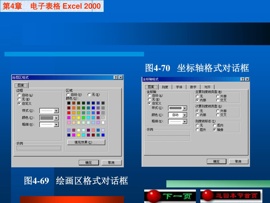Open 粗细(W) dropdown in 绘图区格式
Image resolution: width=270 pixels, height=203 pixels.
(x=56, y=125)
